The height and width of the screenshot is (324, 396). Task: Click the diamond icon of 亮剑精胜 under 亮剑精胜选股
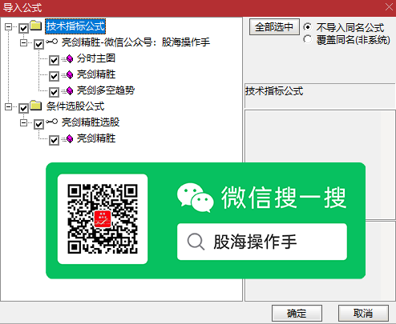click(x=70, y=138)
